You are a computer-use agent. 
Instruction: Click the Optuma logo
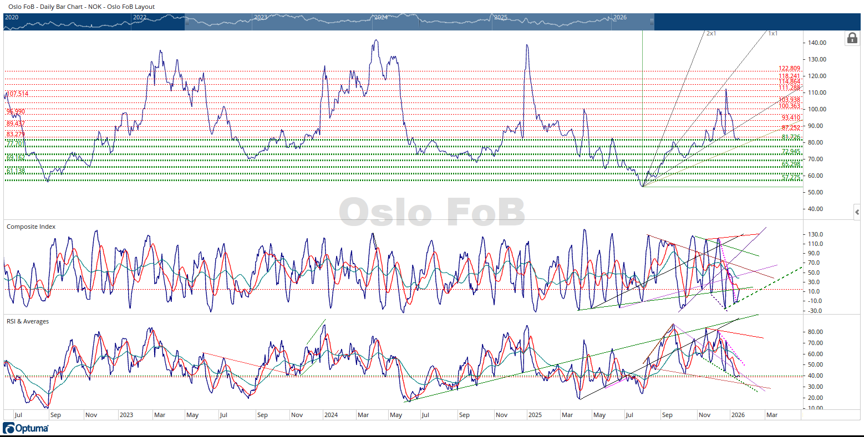(x=26, y=428)
